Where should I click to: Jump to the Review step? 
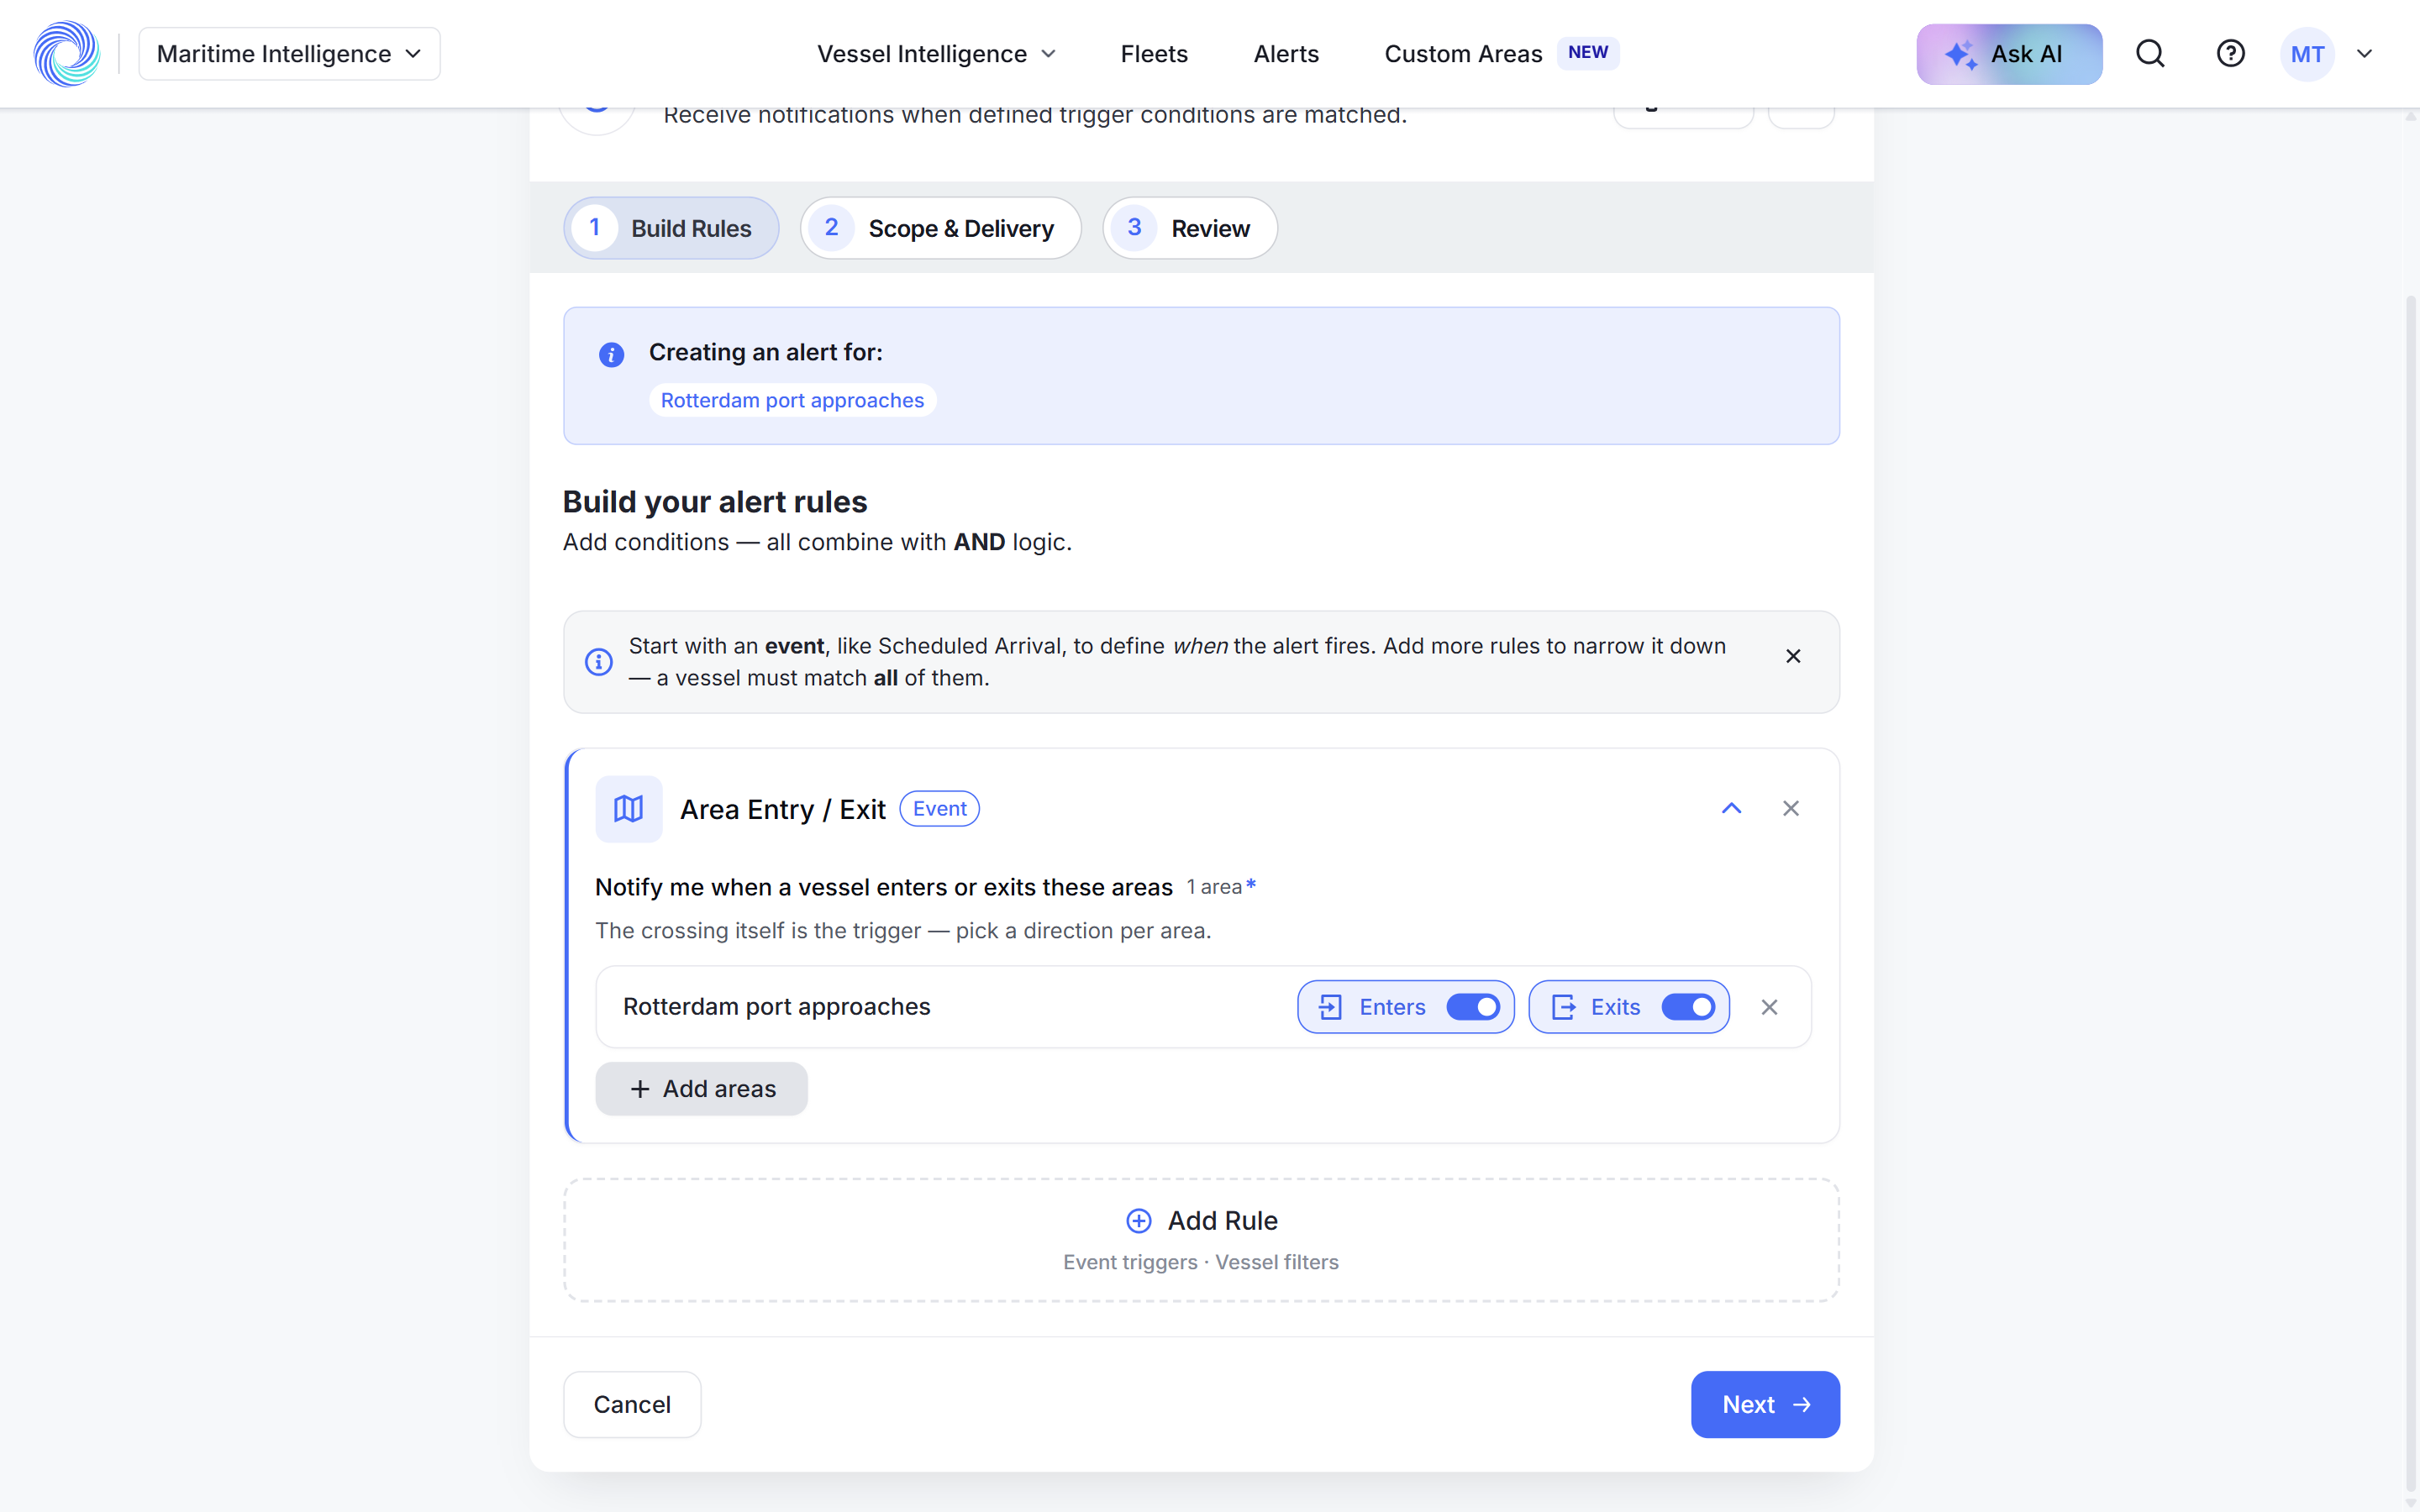tap(1190, 228)
